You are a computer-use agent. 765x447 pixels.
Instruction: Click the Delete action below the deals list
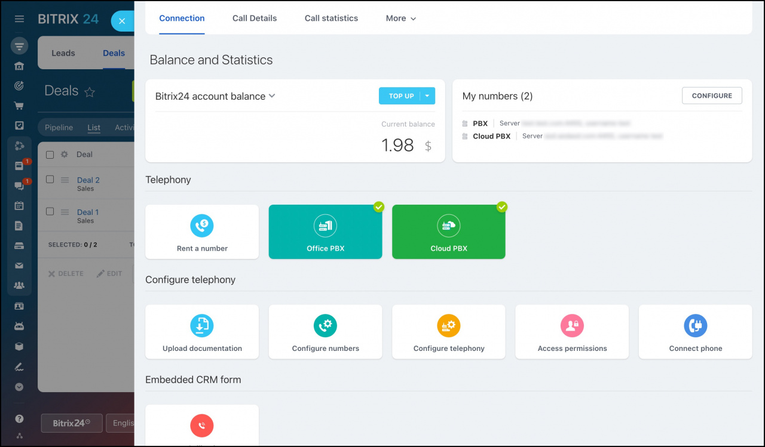pos(66,274)
